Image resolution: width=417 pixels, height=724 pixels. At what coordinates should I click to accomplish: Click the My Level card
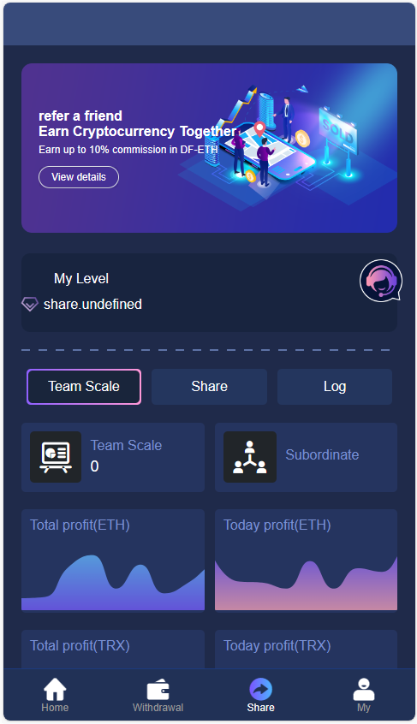click(x=209, y=293)
